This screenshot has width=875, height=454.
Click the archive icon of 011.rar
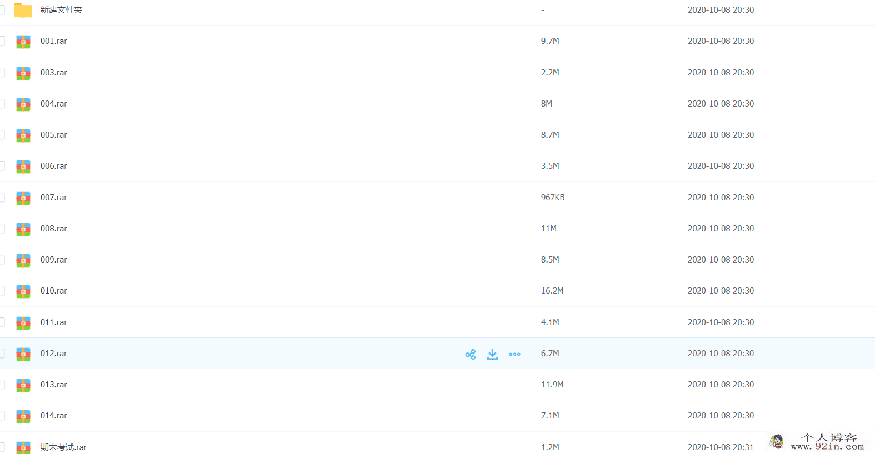pos(23,323)
